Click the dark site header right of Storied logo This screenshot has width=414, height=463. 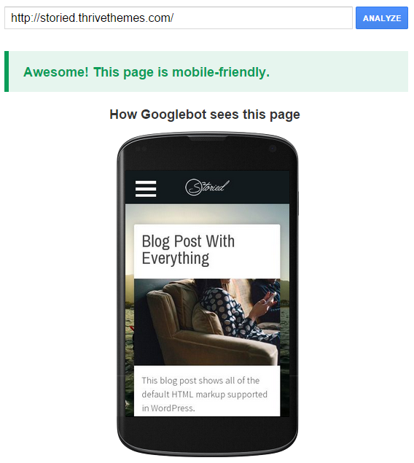259,187
